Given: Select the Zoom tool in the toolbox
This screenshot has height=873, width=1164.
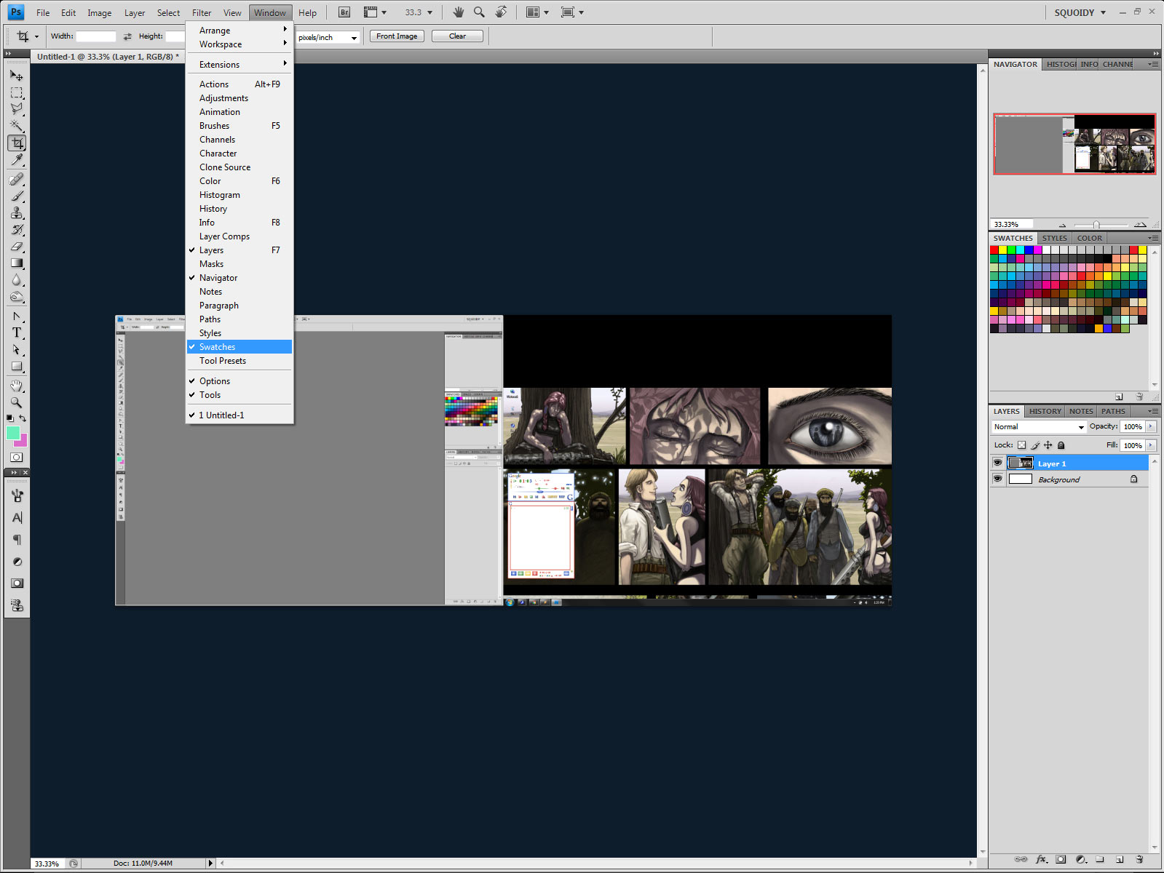Looking at the screenshot, I should click(x=17, y=402).
